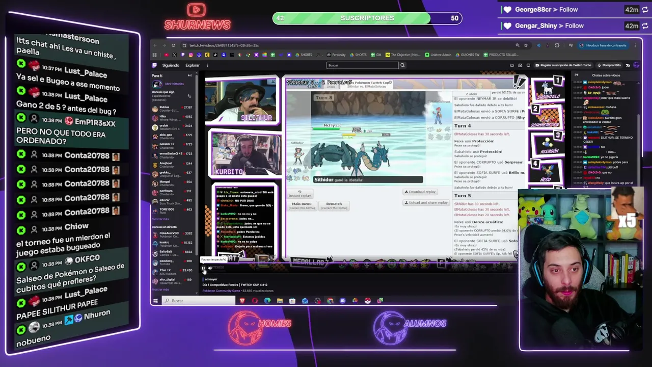Go back in the browser

155,45
